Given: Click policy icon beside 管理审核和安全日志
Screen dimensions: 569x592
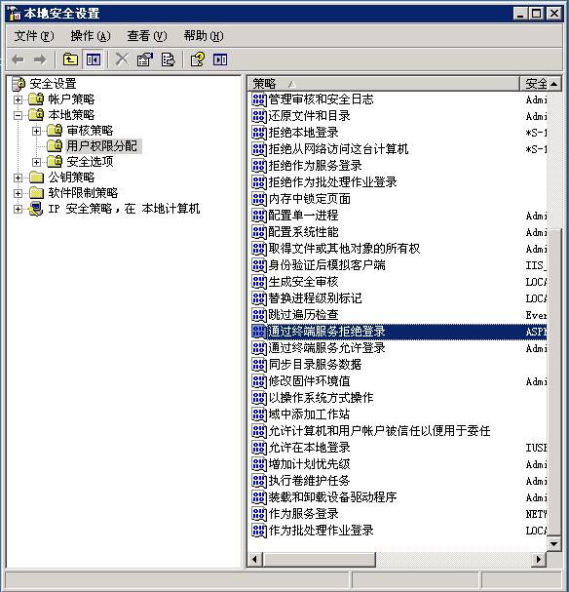Looking at the screenshot, I should pyautogui.click(x=259, y=99).
